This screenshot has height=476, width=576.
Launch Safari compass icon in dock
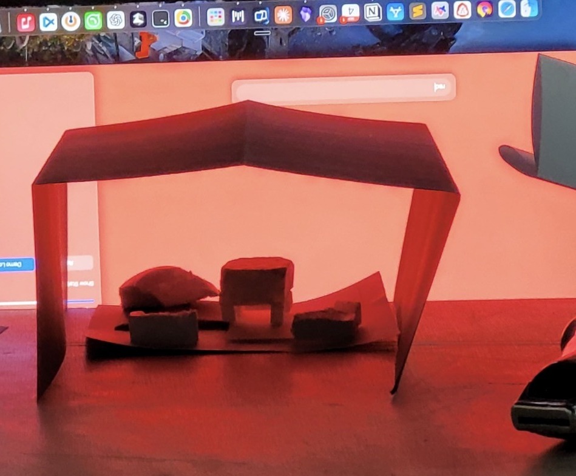507,9
